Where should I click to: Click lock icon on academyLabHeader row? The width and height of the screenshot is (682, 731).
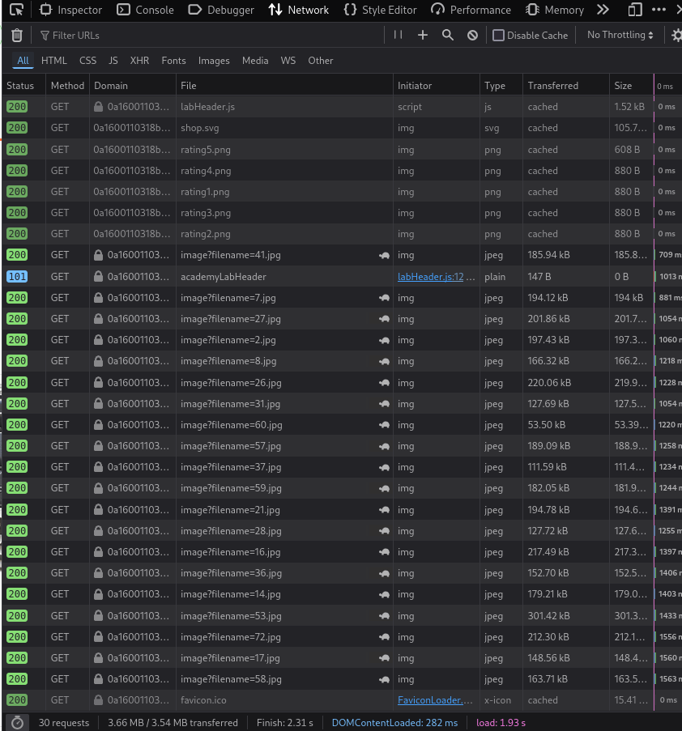98,277
